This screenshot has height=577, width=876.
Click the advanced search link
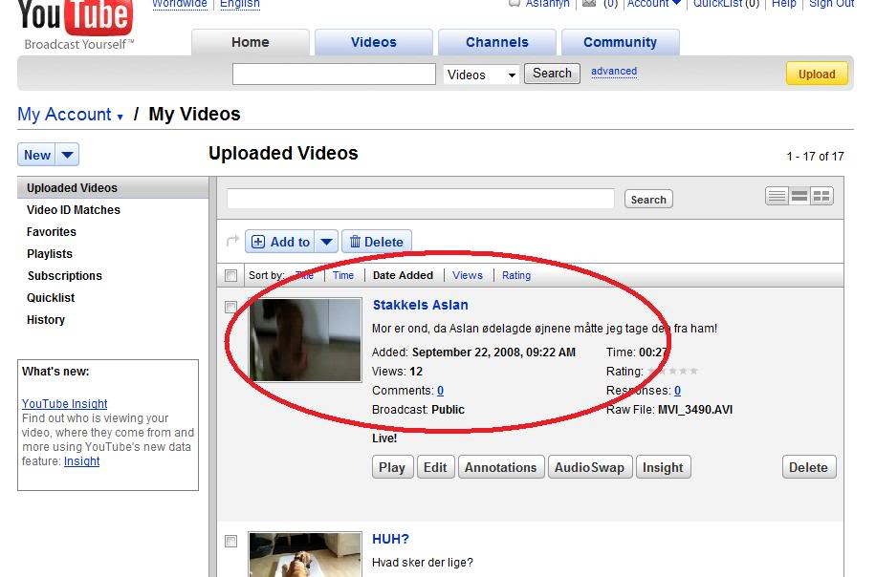point(614,71)
